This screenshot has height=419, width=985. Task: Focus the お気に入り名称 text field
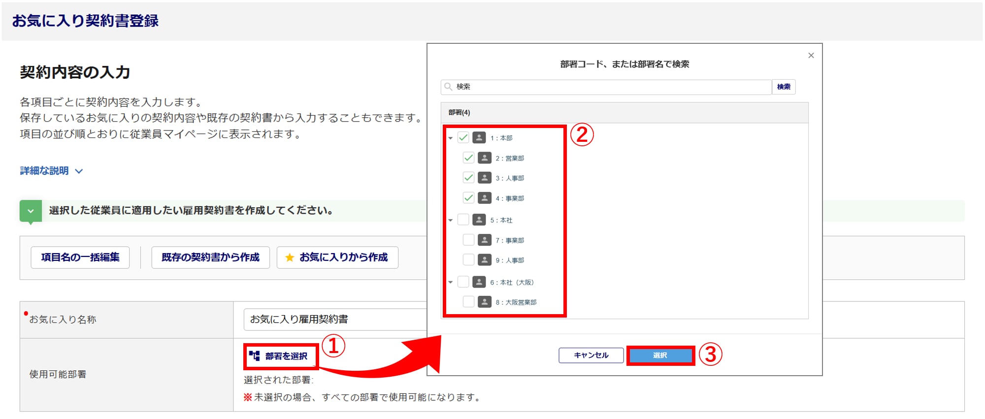pyautogui.click(x=335, y=320)
